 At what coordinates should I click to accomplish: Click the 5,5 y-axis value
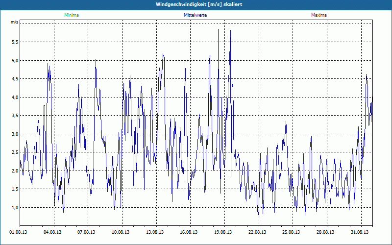pos(15,42)
